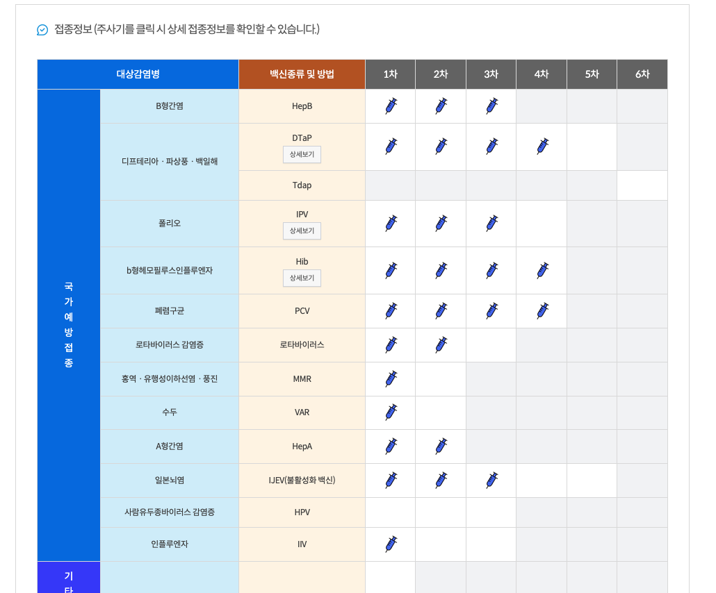Image resolution: width=716 pixels, height=593 pixels.
Task: Select the IPV 1차 syringe icon
Action: click(x=391, y=223)
